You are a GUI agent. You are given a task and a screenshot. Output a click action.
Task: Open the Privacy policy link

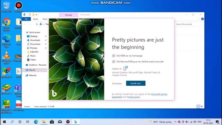coord(133,97)
